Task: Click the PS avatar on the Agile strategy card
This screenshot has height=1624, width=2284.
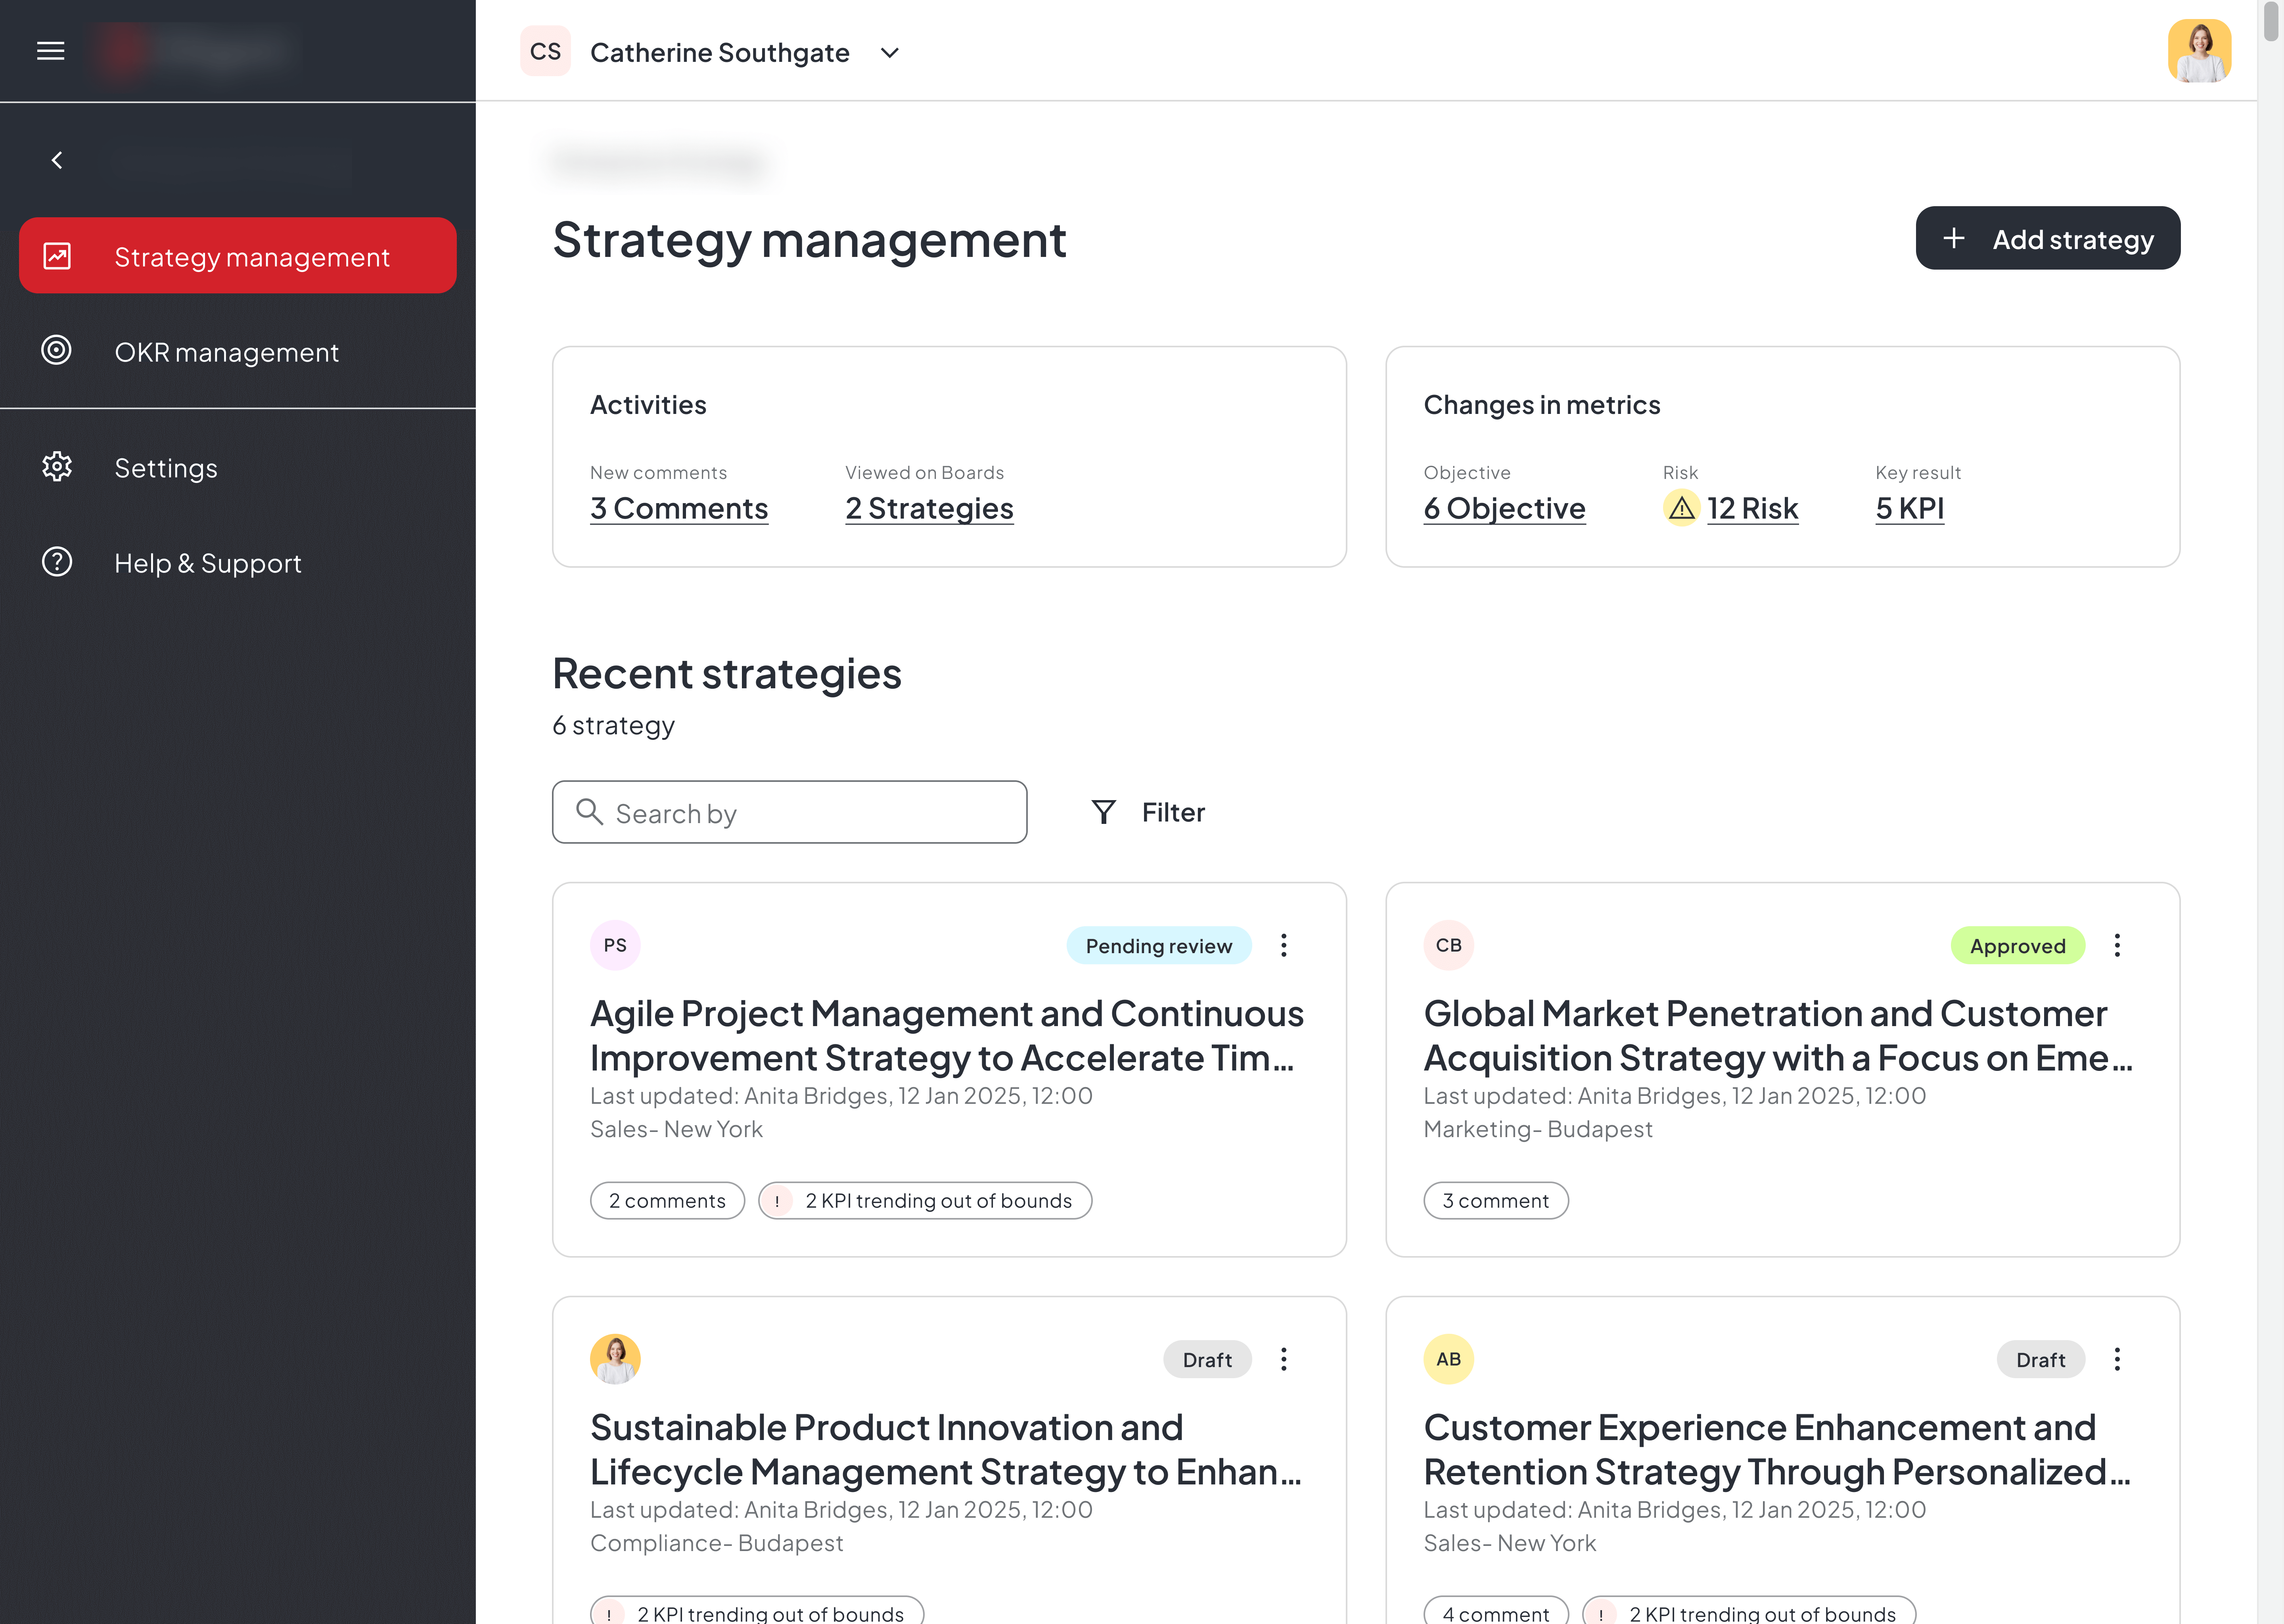Action: (615, 944)
